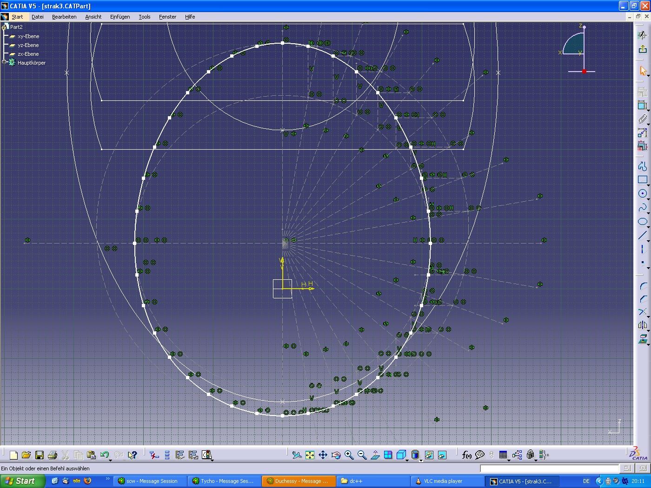651x488 pixels.
Task: Click the Normal View icon
Action: click(375, 455)
